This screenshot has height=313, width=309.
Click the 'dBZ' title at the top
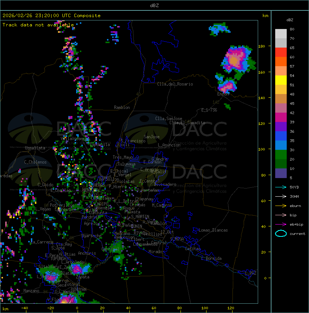(x=154, y=6)
